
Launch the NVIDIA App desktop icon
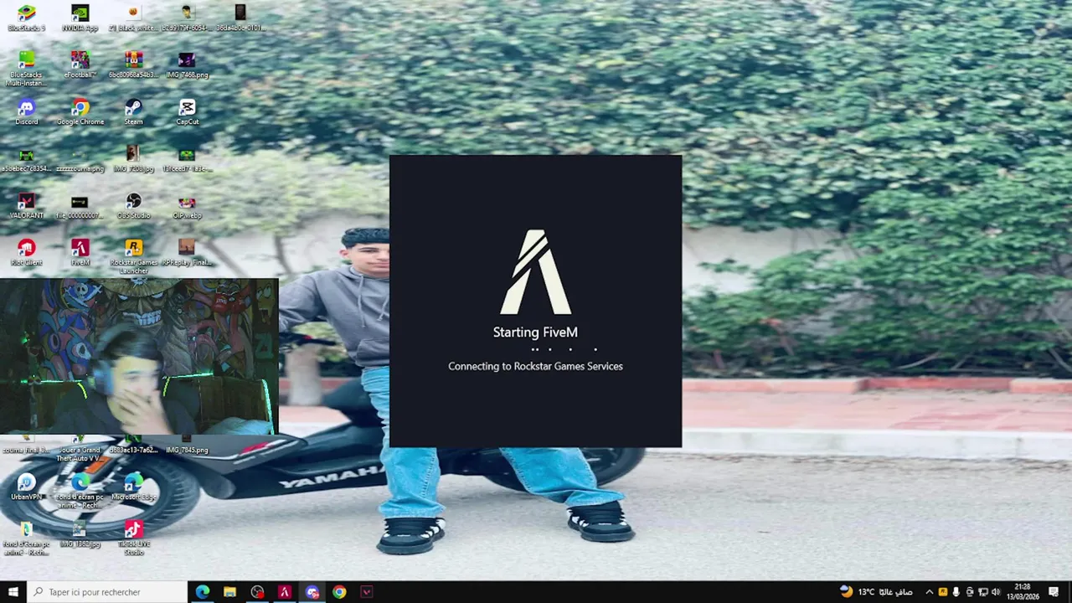[80, 18]
